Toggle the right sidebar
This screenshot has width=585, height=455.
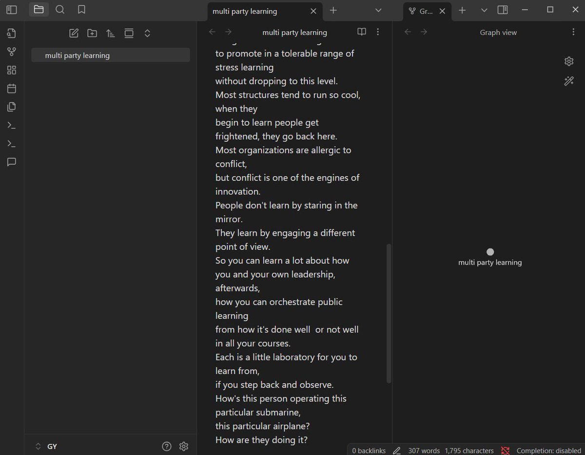point(503,10)
